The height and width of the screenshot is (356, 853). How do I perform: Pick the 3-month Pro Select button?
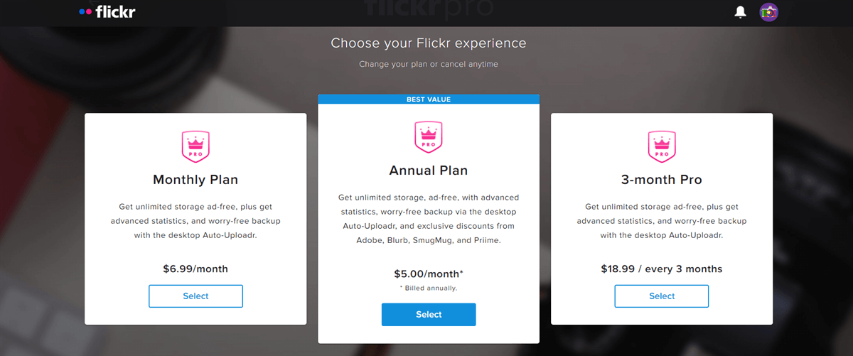pyautogui.click(x=662, y=296)
